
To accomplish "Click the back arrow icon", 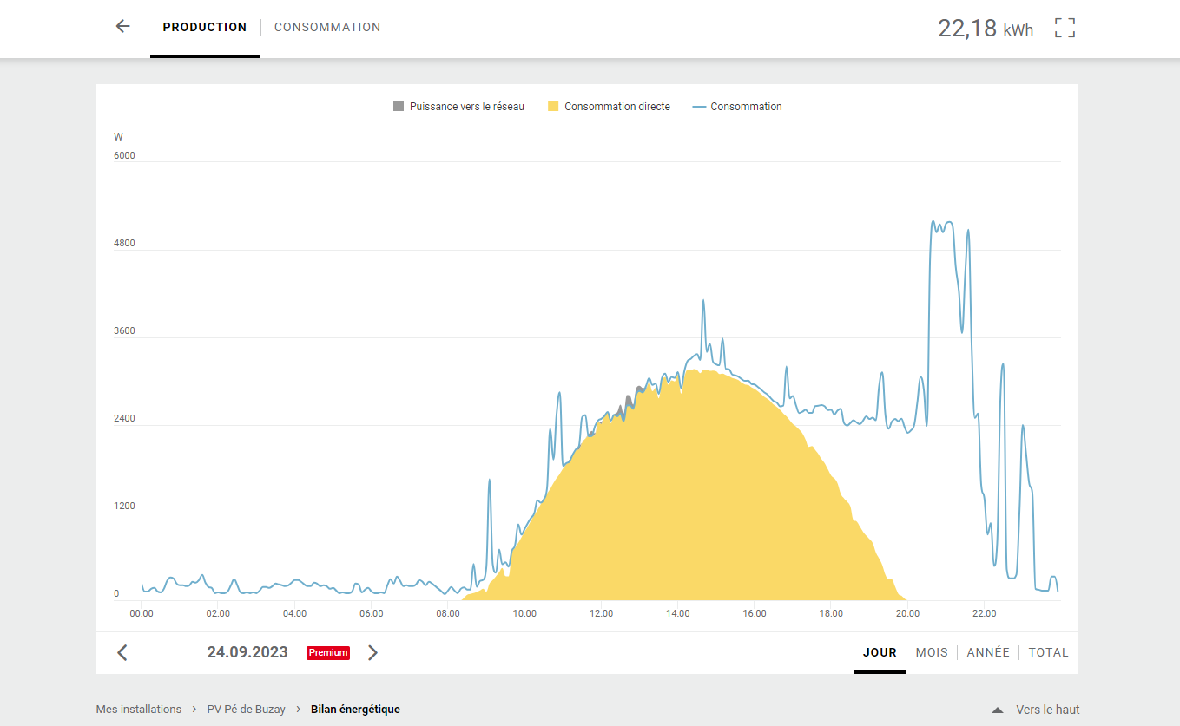I will coord(122,27).
